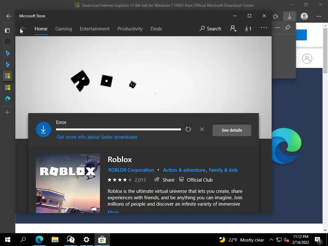Open the notification center icon
Image resolution: width=328 pixels, height=246 pixels.
tap(318, 240)
